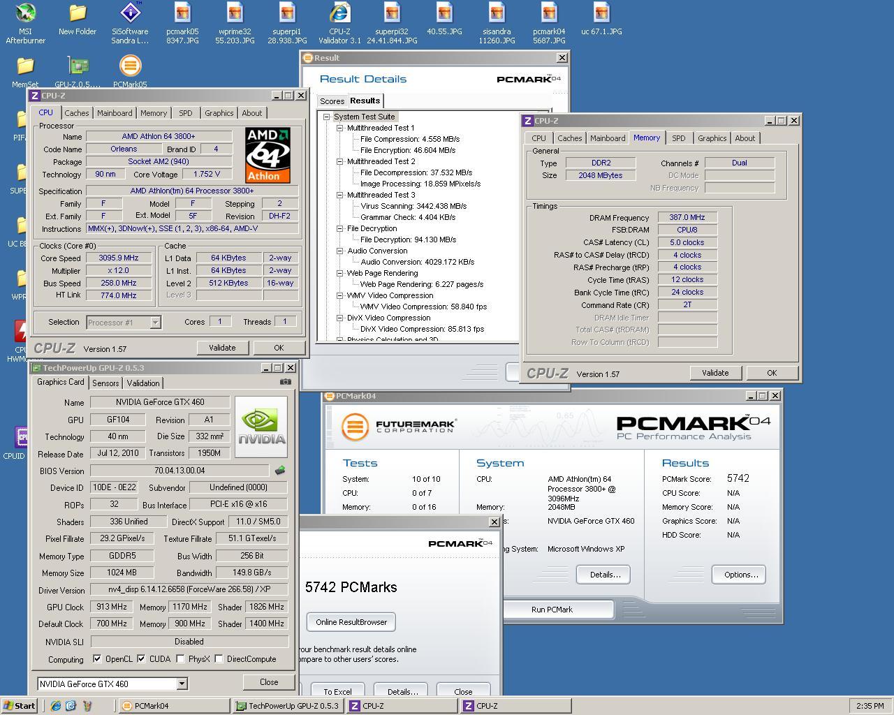The height and width of the screenshot is (715, 894).
Task: Click GPU-Z screenshot camera icon
Action: pyautogui.click(x=286, y=382)
